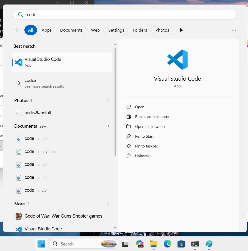
Task: Open Task View from the taskbar
Action: 126,244
